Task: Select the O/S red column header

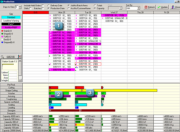Action: (36, 13)
